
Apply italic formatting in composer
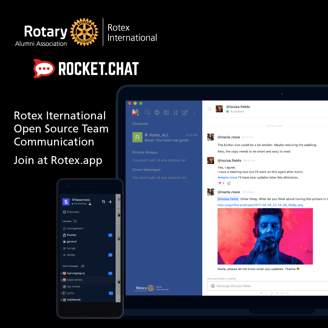point(267,293)
